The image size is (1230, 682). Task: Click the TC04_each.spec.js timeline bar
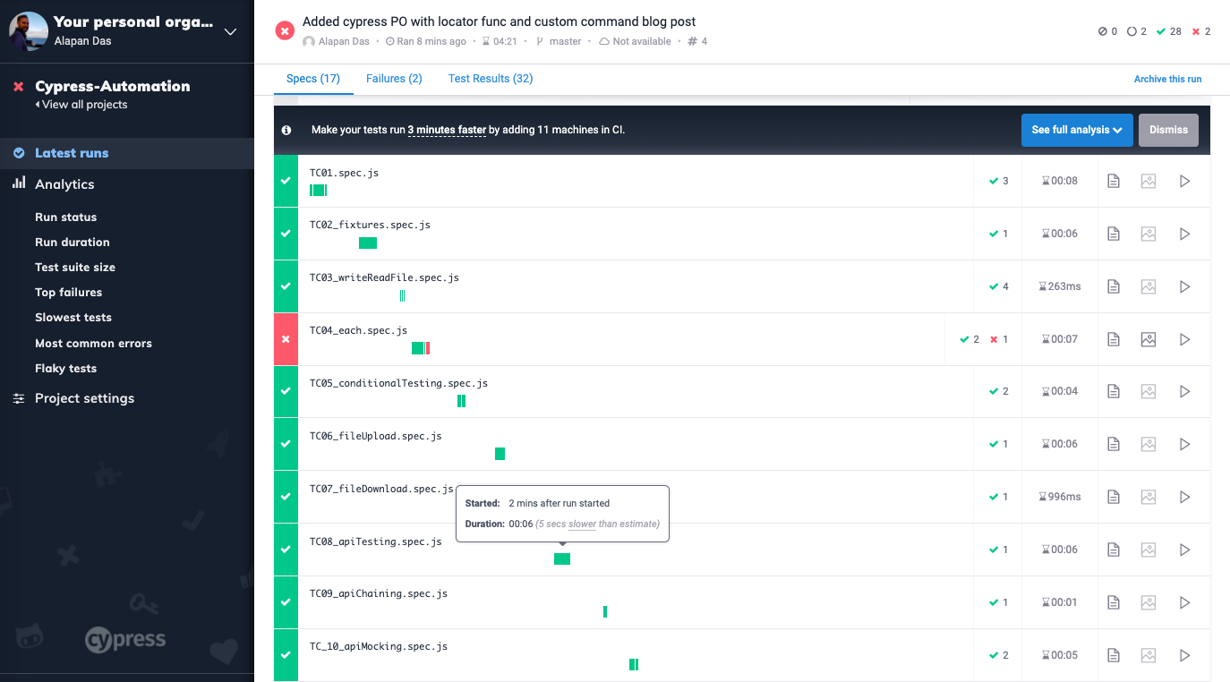(420, 348)
